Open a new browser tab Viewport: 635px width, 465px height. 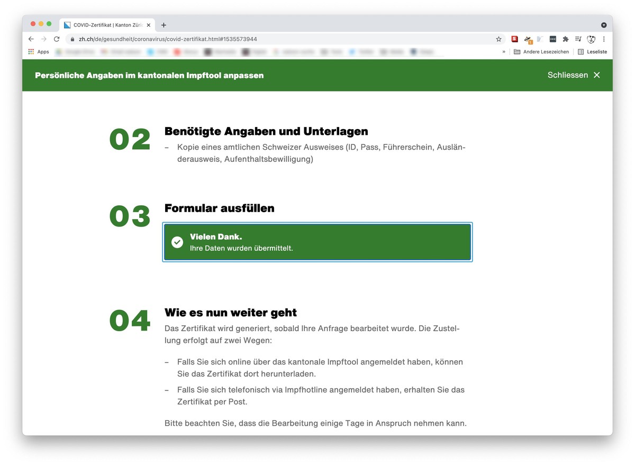(164, 25)
